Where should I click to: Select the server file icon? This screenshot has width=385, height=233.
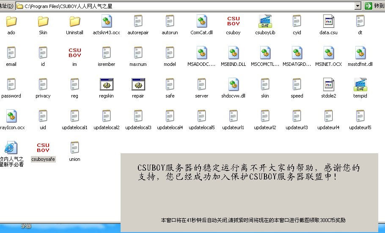[201, 84]
